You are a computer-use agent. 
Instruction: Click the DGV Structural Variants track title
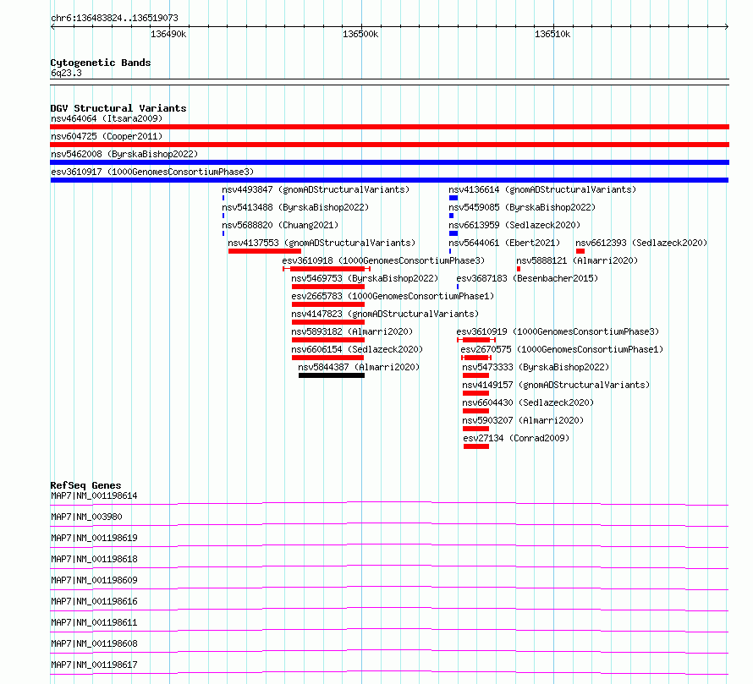pos(118,108)
